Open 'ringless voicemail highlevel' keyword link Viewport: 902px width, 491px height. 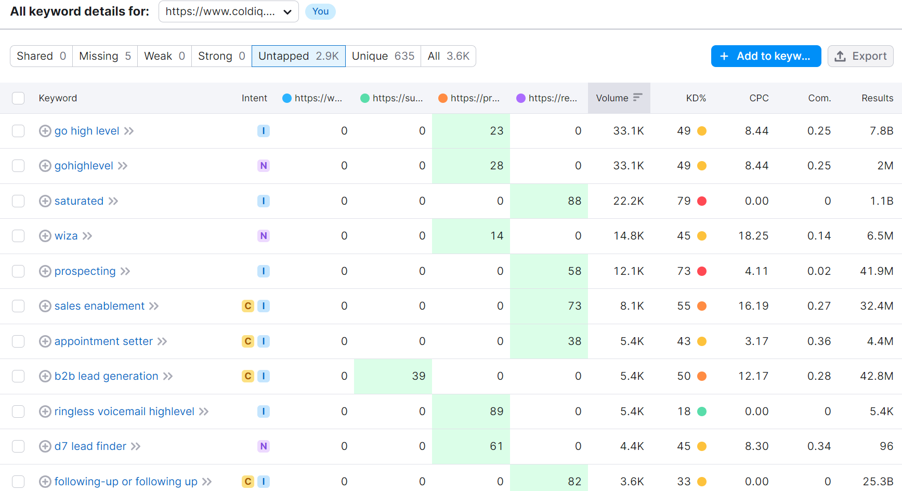click(124, 412)
